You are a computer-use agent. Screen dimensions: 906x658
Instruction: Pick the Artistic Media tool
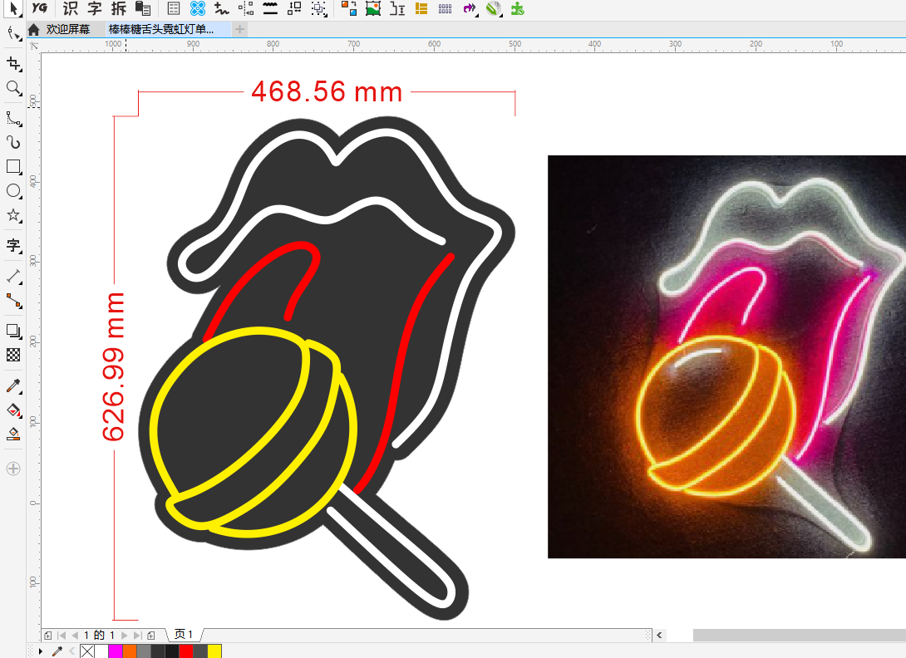click(x=13, y=142)
